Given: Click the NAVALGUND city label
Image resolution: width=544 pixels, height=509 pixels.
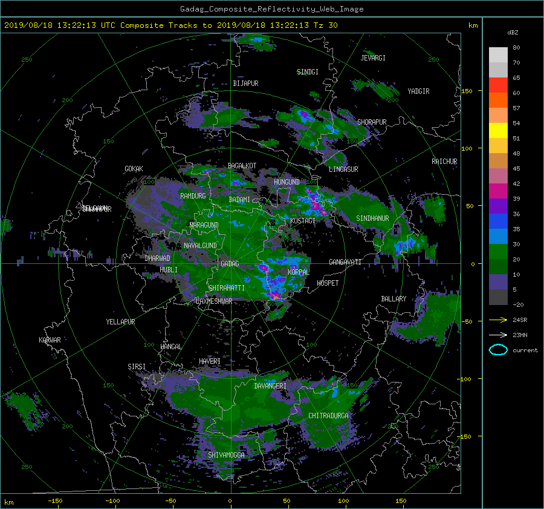Looking at the screenshot, I should pyautogui.click(x=200, y=246).
